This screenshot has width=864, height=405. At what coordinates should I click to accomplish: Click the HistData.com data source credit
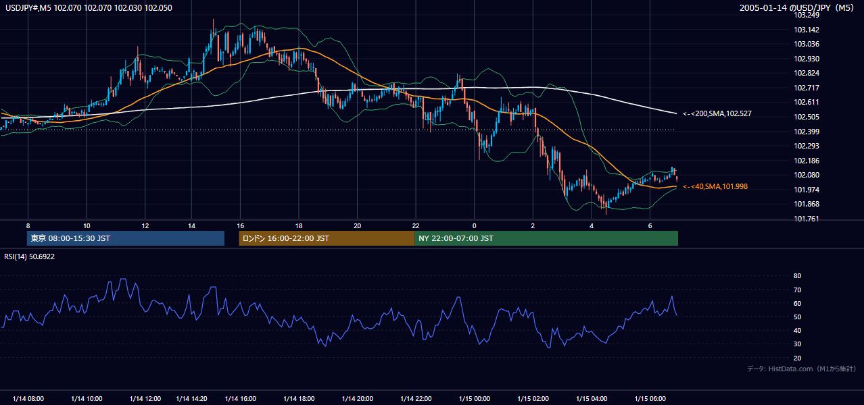pyautogui.click(x=802, y=369)
